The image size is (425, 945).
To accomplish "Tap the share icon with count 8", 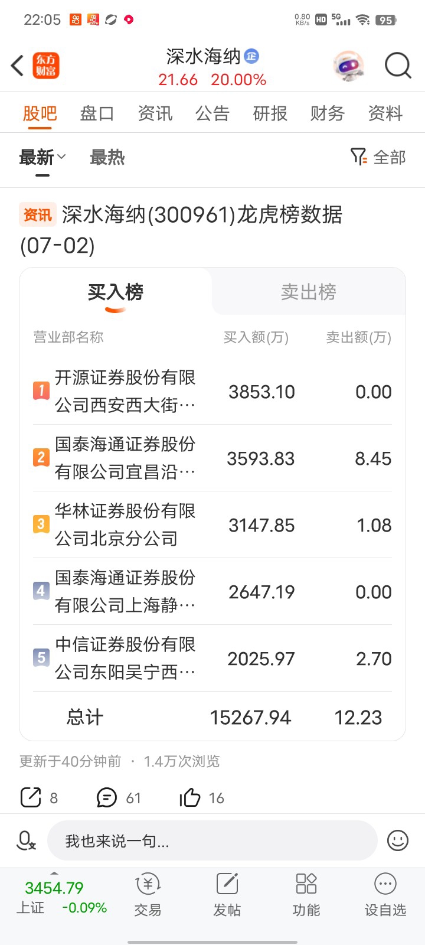I will point(31,797).
